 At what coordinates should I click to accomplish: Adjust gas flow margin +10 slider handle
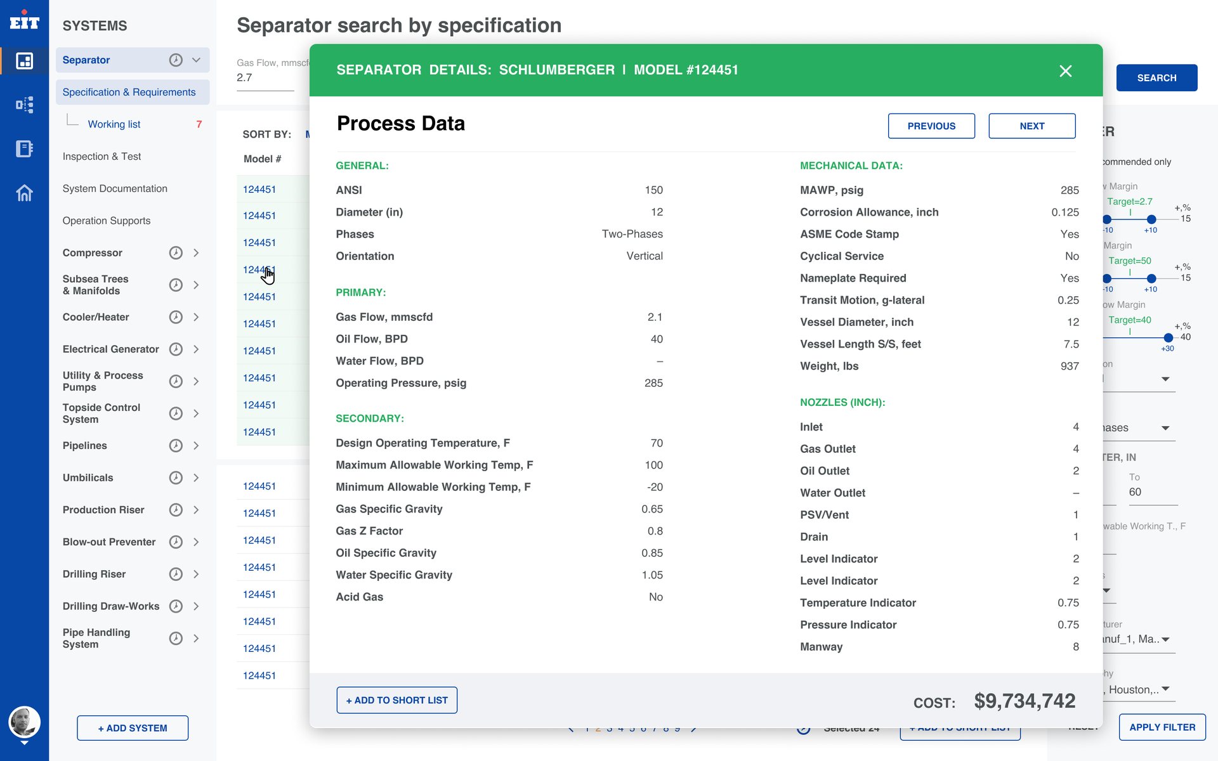point(1151,219)
